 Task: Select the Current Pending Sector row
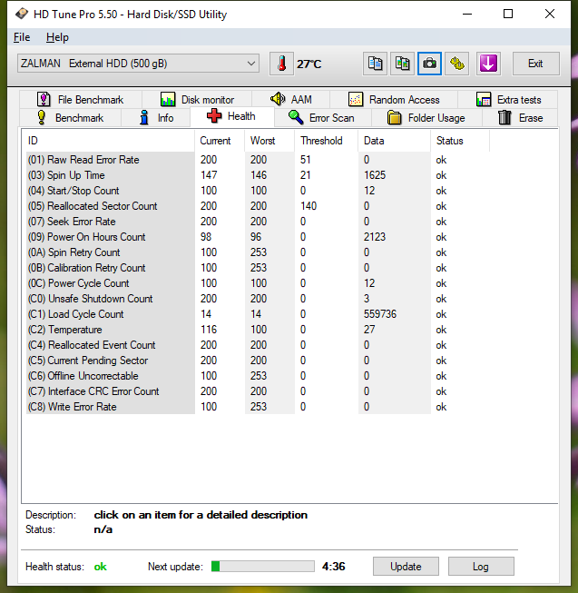point(258,361)
